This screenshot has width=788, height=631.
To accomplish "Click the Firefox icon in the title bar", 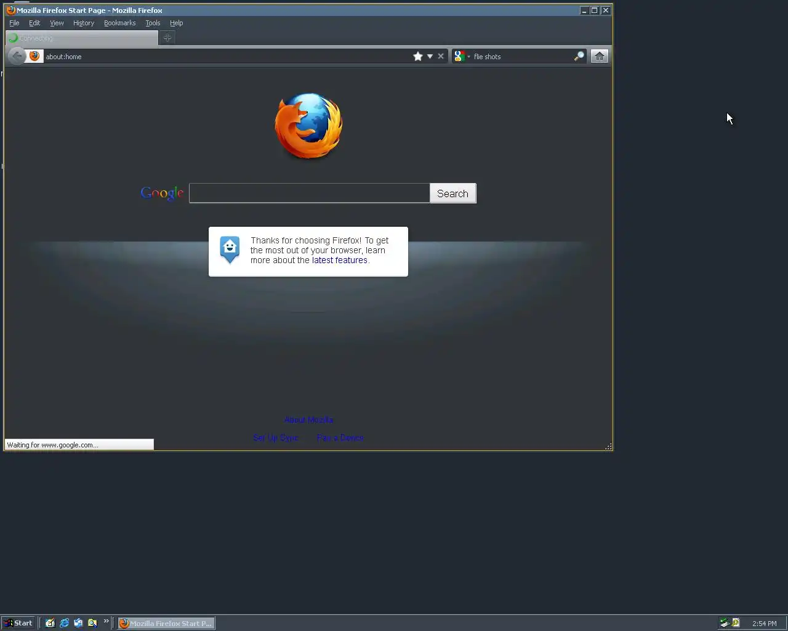I will (x=10, y=10).
